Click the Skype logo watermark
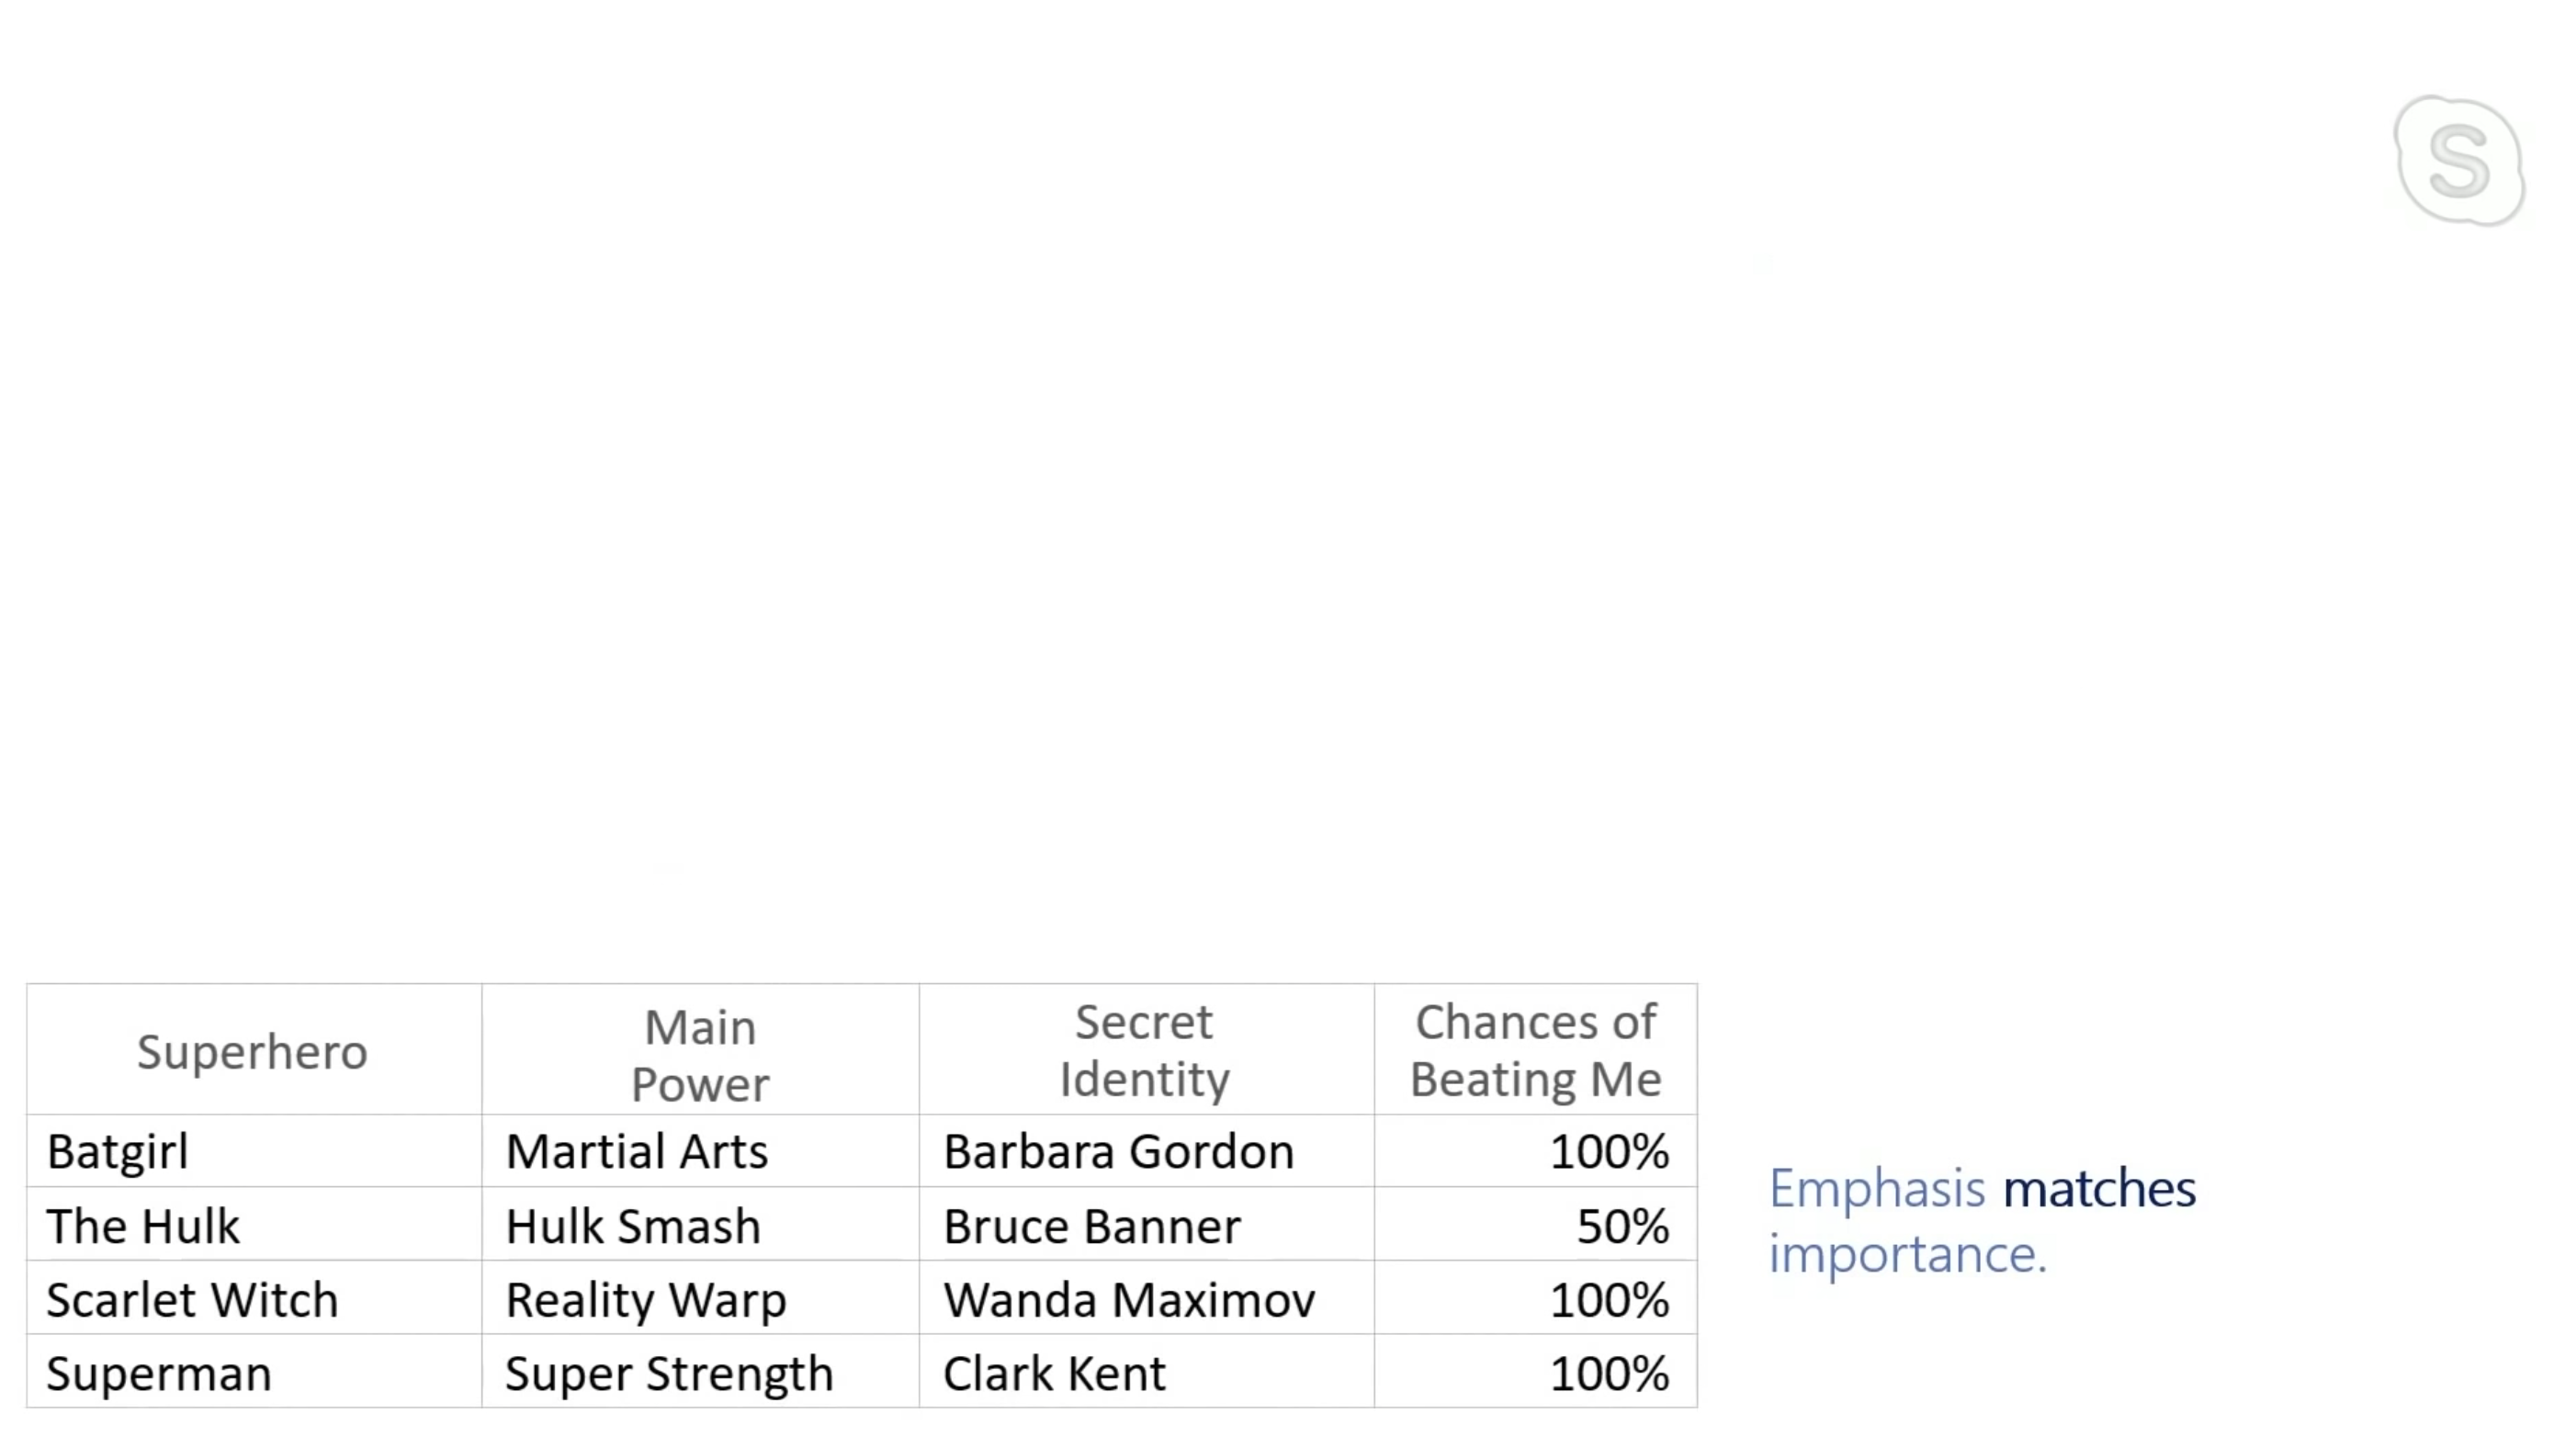 pyautogui.click(x=2459, y=160)
